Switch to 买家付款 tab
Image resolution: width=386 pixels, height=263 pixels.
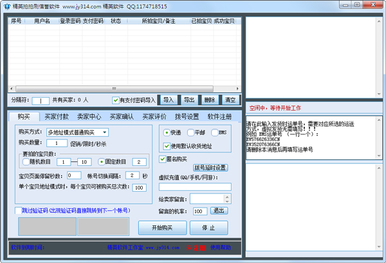pos(56,117)
